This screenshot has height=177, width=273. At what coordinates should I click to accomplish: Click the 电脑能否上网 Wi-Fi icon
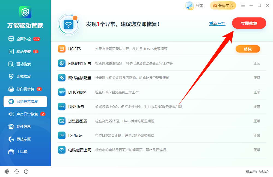tap(62, 150)
